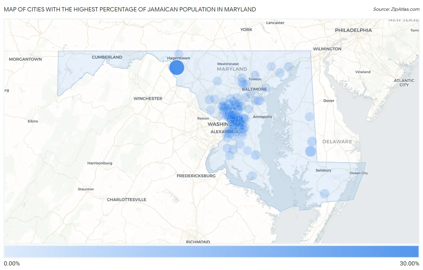Click the Harrisonburg map label
The height and width of the screenshot is (270, 423).
pyautogui.click(x=100, y=163)
